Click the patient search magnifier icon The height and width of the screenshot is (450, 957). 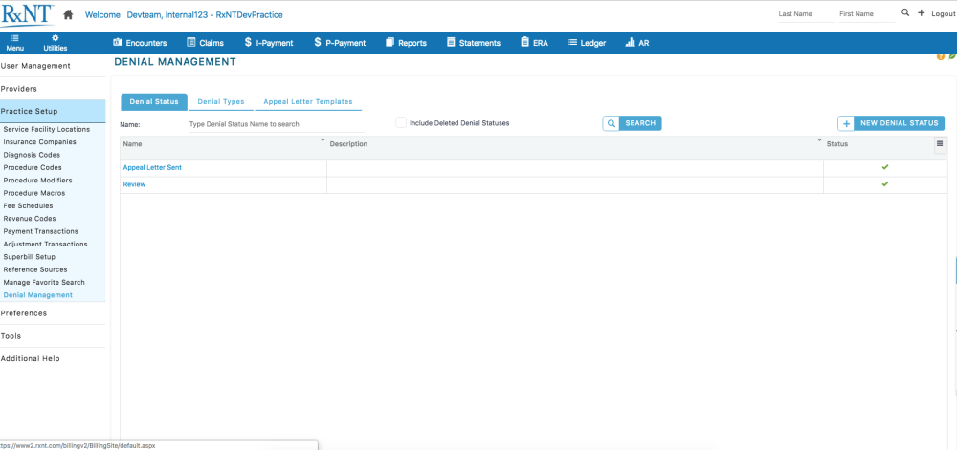pos(905,12)
